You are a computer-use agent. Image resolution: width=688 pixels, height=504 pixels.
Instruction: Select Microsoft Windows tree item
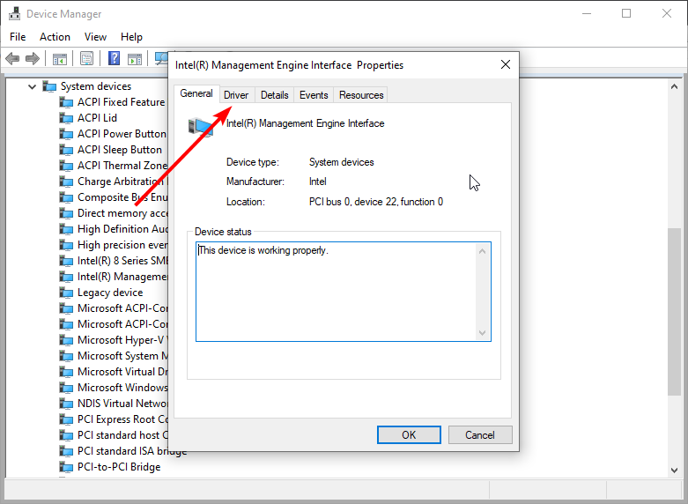coord(122,388)
